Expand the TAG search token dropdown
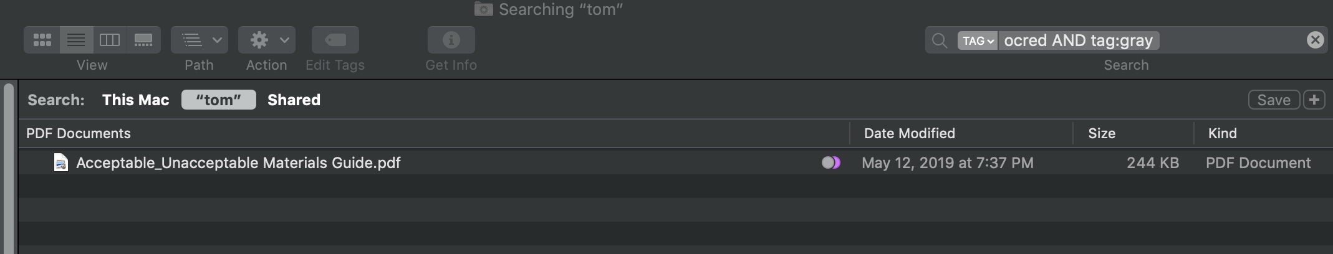Image resolution: width=1333 pixels, height=254 pixels. click(x=977, y=41)
